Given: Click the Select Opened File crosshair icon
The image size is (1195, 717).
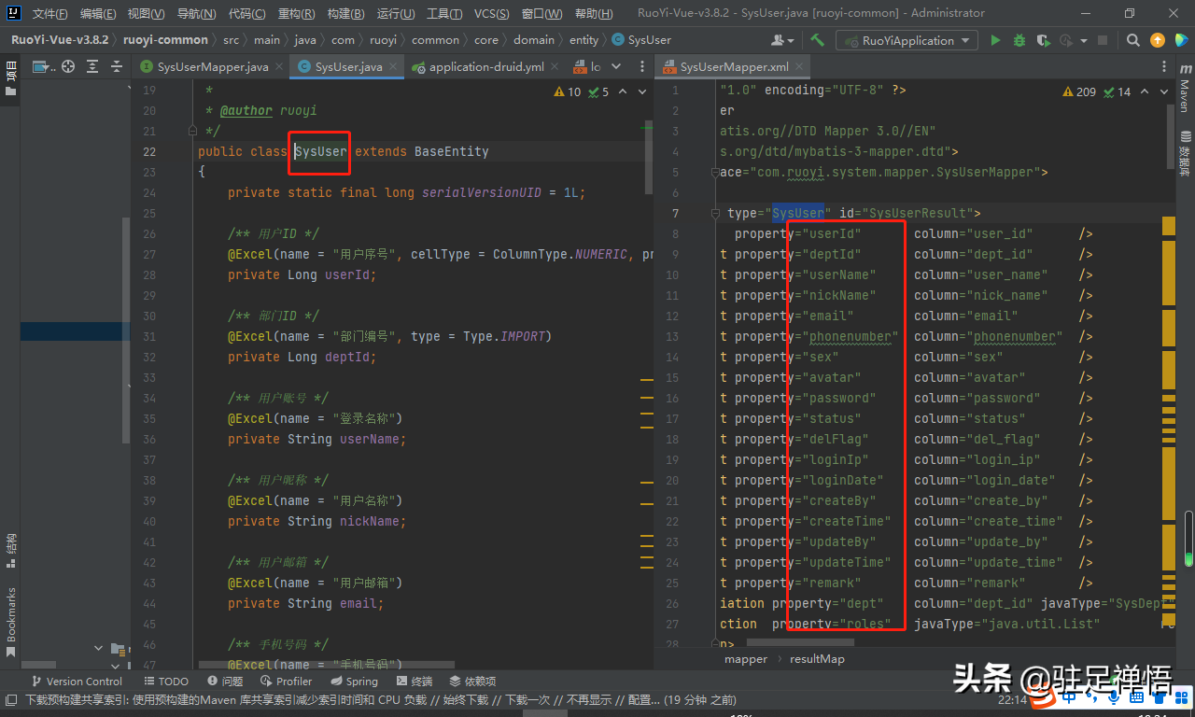Looking at the screenshot, I should pyautogui.click(x=68, y=66).
